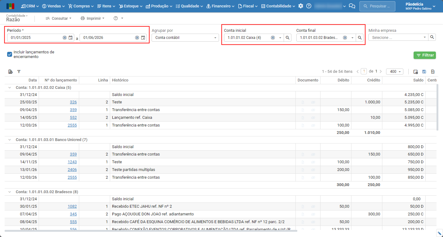The height and width of the screenshot is (237, 443).
Task: Click the export icon above the Data column
Action: [x=11, y=72]
